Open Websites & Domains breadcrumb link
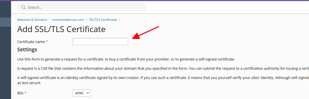This screenshot has height=99, width=309. click(x=32, y=19)
